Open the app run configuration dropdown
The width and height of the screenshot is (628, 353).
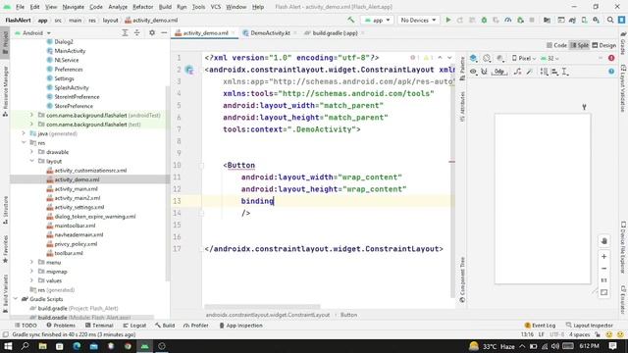pos(377,20)
